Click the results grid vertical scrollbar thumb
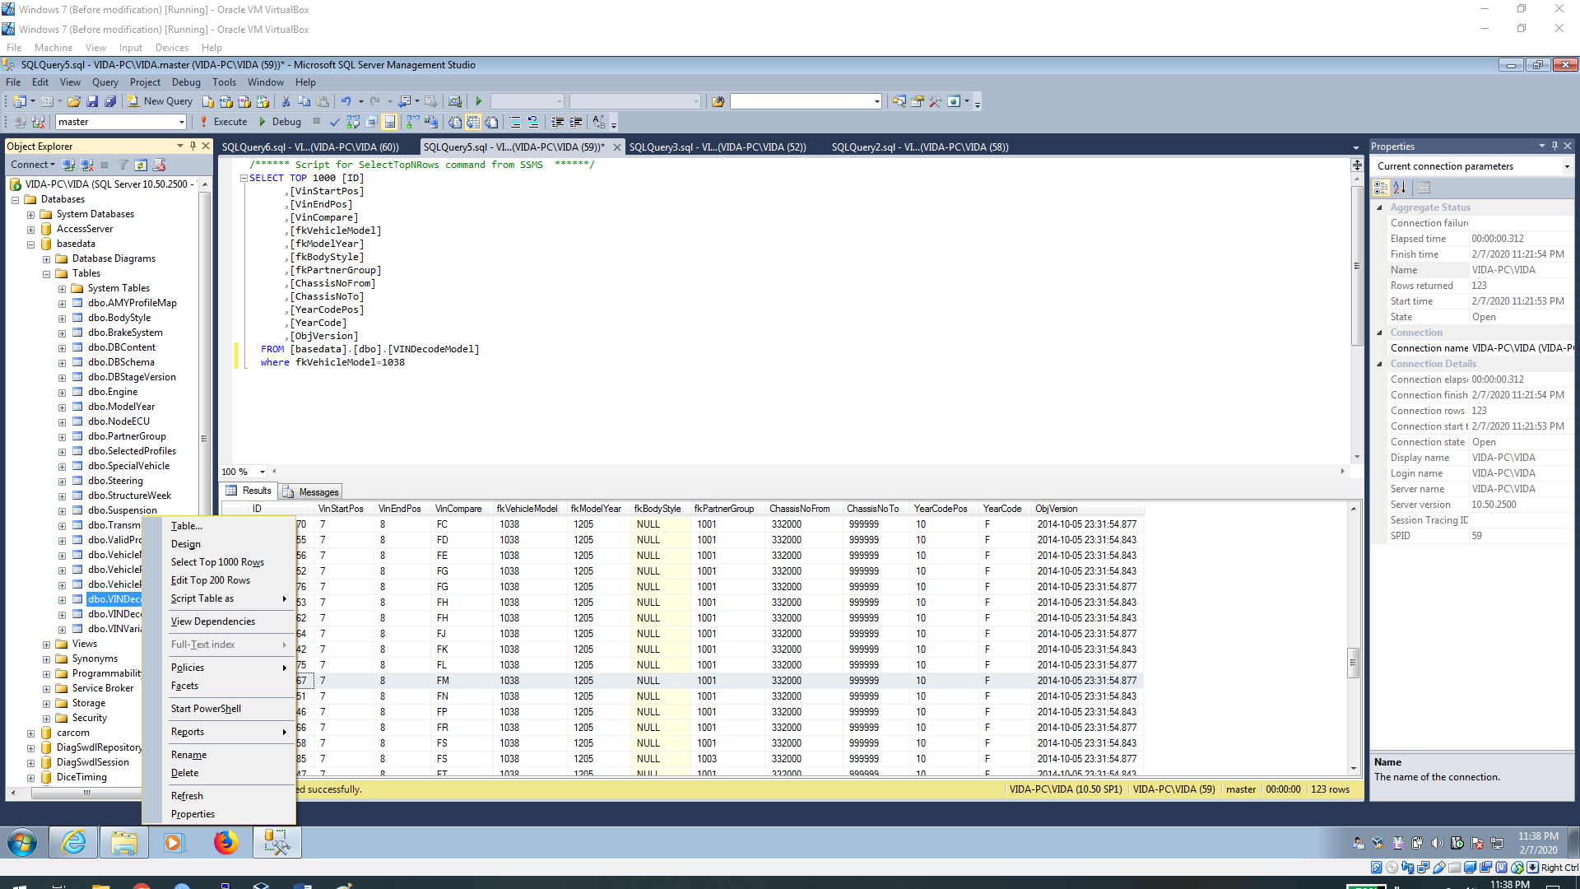This screenshot has width=1580, height=889. coord(1352,663)
